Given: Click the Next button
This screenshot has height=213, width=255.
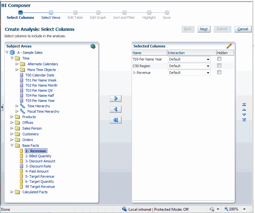Looking at the screenshot, I should 204,29.
